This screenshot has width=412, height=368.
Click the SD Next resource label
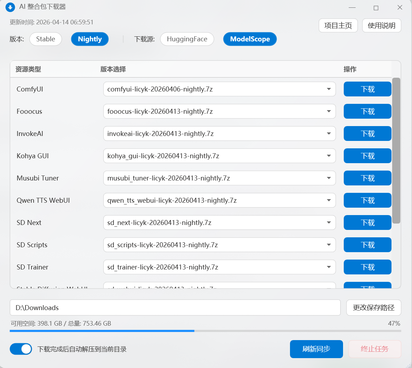click(29, 222)
